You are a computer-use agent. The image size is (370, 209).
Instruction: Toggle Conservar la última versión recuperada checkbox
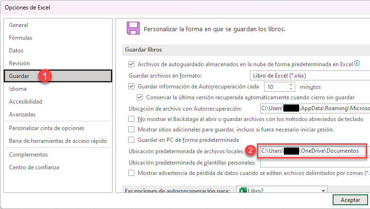click(140, 97)
